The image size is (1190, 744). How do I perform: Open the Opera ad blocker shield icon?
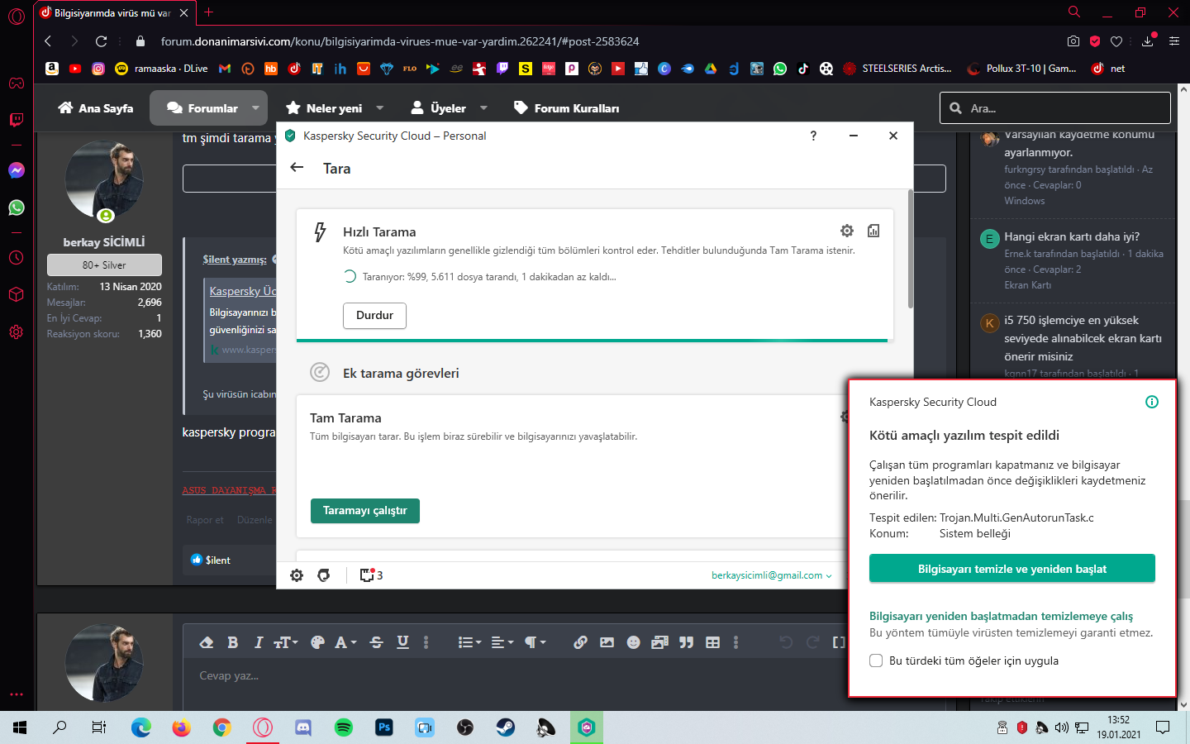(1095, 41)
